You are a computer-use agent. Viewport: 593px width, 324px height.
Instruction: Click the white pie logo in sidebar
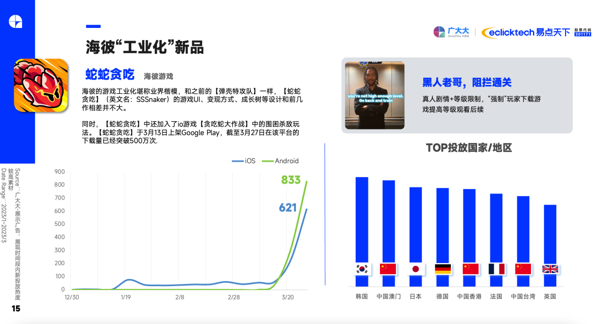(15, 21)
